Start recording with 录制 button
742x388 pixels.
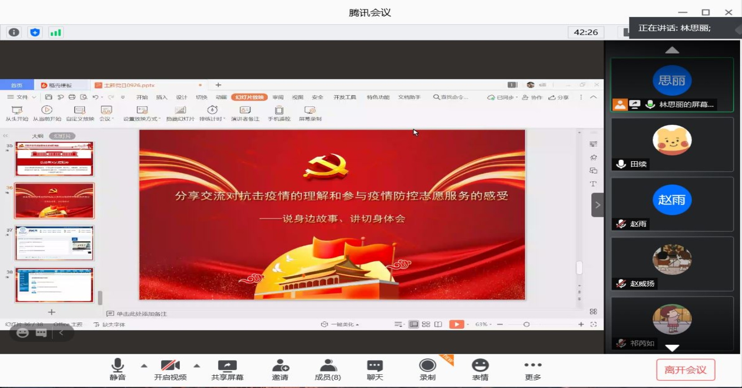[x=427, y=370]
